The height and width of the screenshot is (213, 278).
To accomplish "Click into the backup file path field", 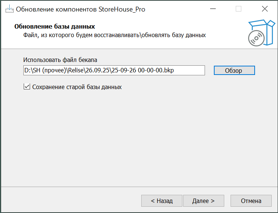I will [x=114, y=70].
